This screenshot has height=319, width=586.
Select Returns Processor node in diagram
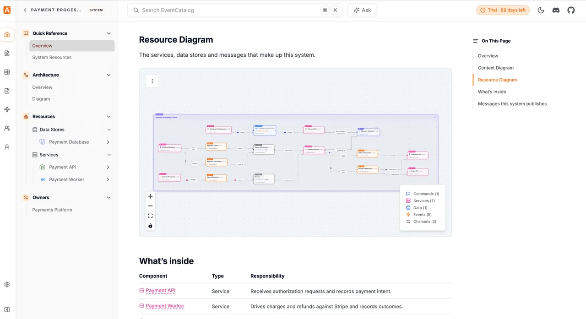(x=169, y=178)
